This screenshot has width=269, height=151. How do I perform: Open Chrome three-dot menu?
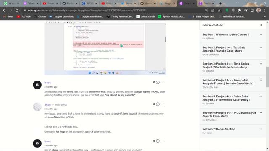pyautogui.click(x=265, y=10)
